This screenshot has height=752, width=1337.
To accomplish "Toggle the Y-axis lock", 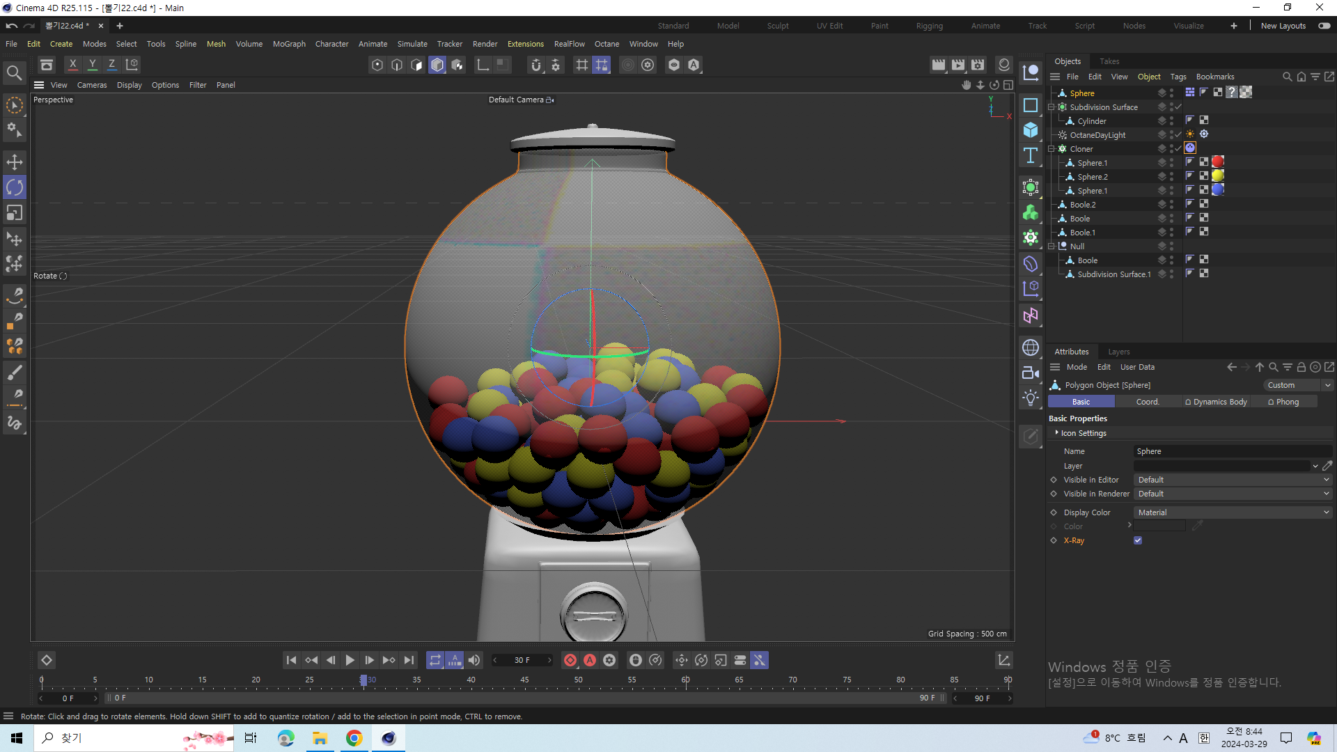I will pos(92,65).
